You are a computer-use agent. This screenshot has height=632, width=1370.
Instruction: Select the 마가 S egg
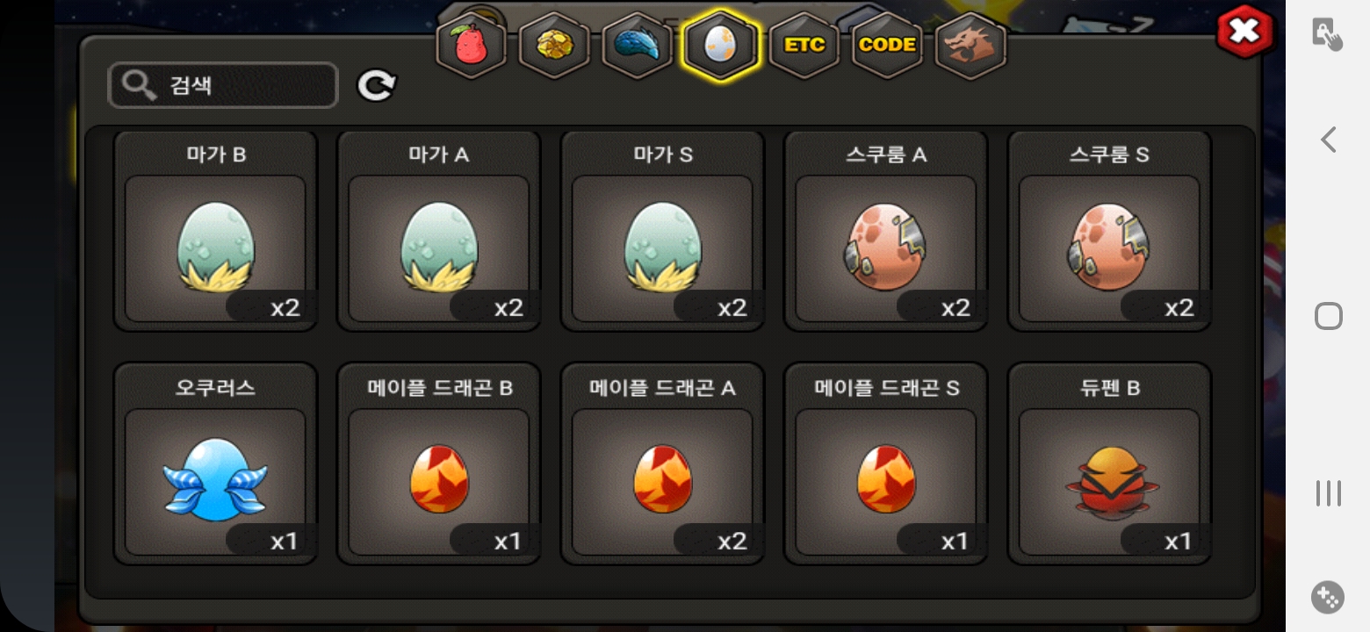coord(662,231)
